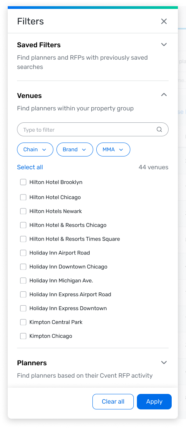Focus the Type to filter input field

(x=92, y=129)
